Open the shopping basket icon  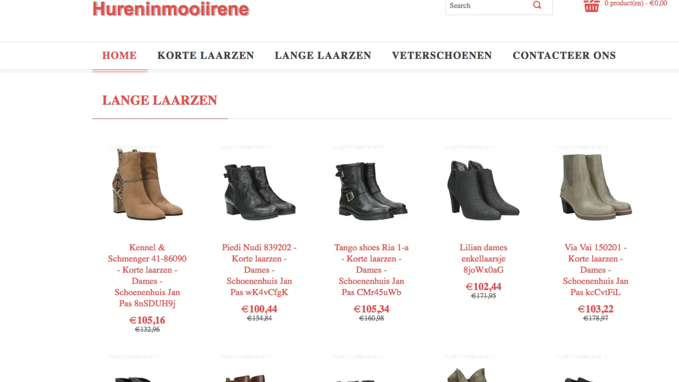click(x=591, y=6)
